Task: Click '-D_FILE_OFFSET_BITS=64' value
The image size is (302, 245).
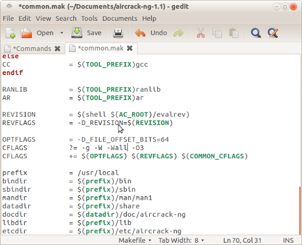Action: 123,139
